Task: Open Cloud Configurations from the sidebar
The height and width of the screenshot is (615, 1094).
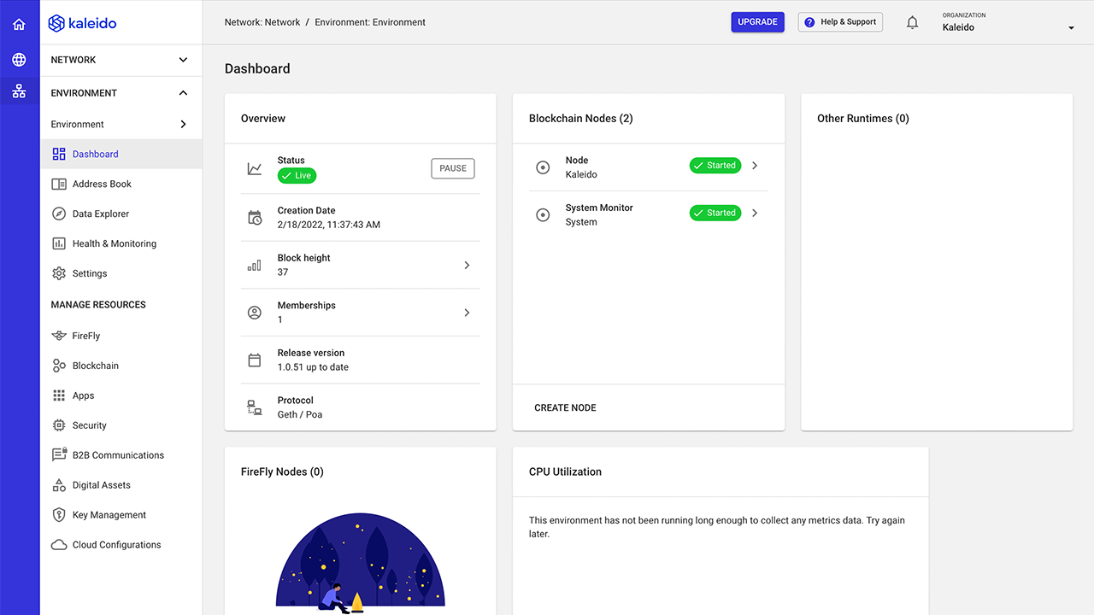Action: tap(116, 544)
